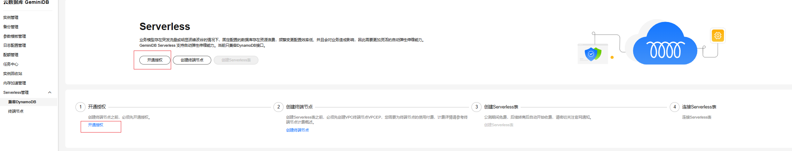Viewport: 792px width, 151px height.
Task: Click the cloud Serverless illustration
Action: (665, 43)
